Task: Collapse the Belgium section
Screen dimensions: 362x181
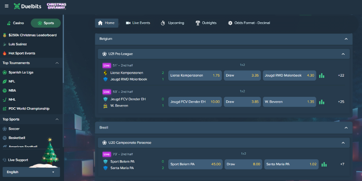Action: click(346, 39)
